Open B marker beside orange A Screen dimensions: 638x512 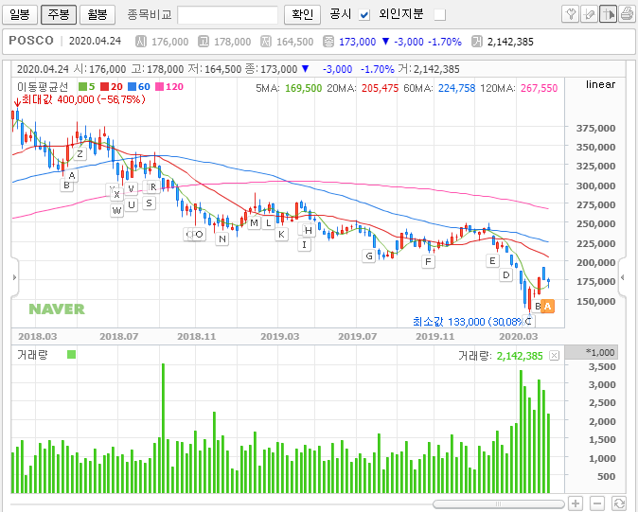pos(537,307)
